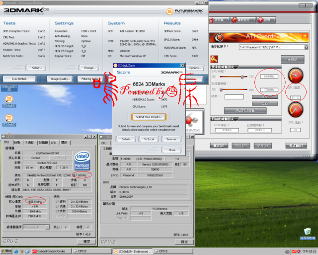Click the GPU activity gauge dial
318x255 pixels.
296,109
